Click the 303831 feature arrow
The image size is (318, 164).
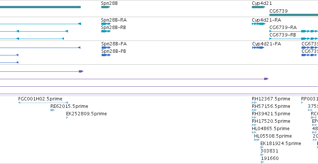(x=262, y=155)
